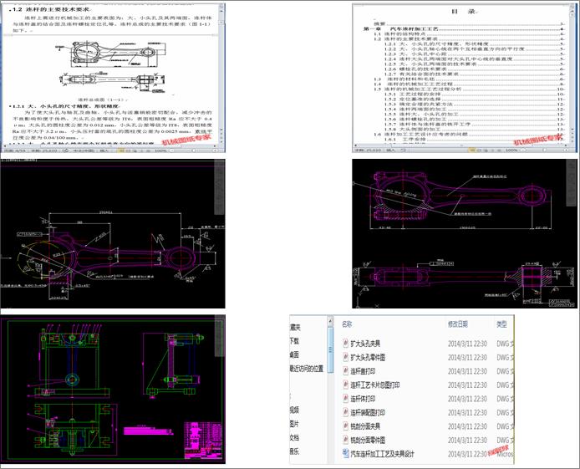Open the 汽车连杆加工工艺及夹具设计 Word document icon

coord(347,454)
